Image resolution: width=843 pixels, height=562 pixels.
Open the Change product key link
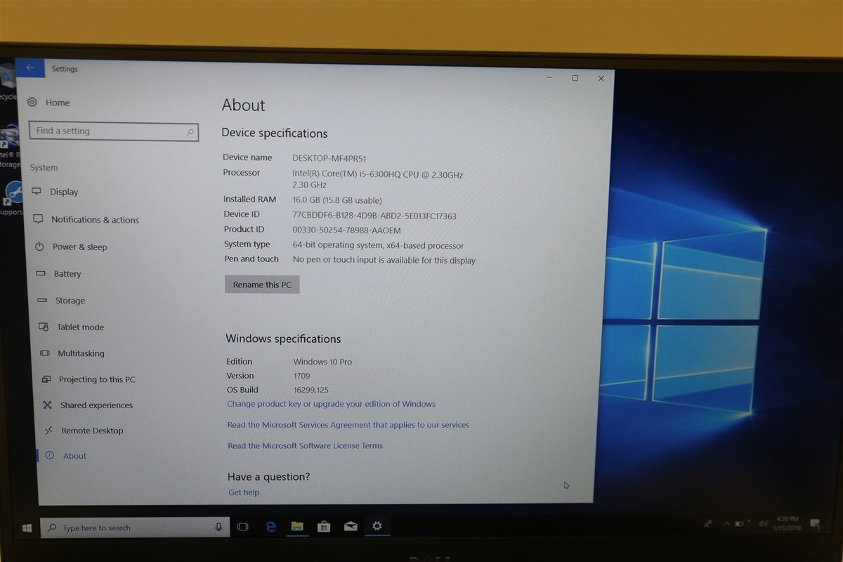[330, 403]
